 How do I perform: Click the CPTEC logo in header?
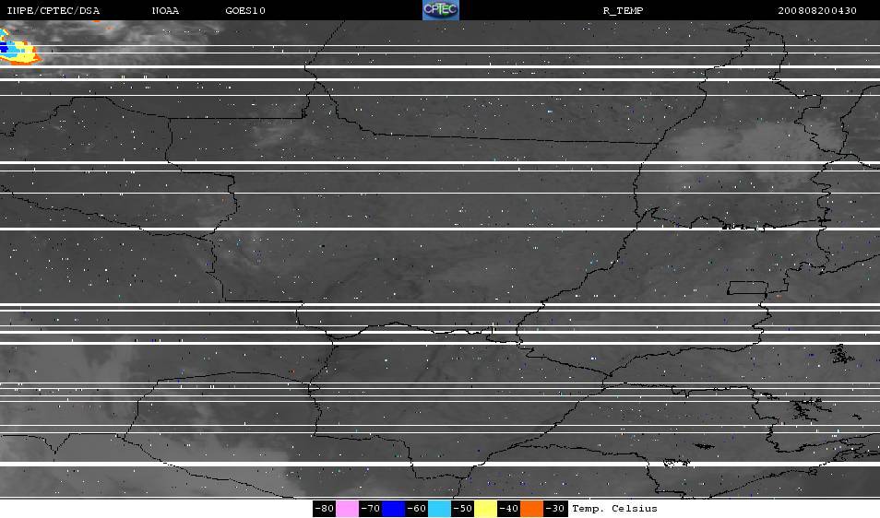[x=441, y=10]
